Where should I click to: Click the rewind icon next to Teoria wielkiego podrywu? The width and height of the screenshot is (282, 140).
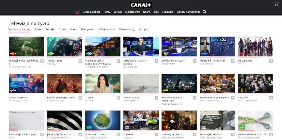(x=233, y=98)
